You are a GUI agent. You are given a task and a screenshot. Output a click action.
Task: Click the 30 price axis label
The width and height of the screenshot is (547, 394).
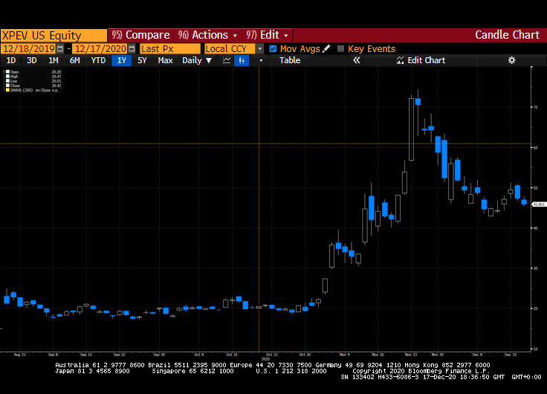536,268
